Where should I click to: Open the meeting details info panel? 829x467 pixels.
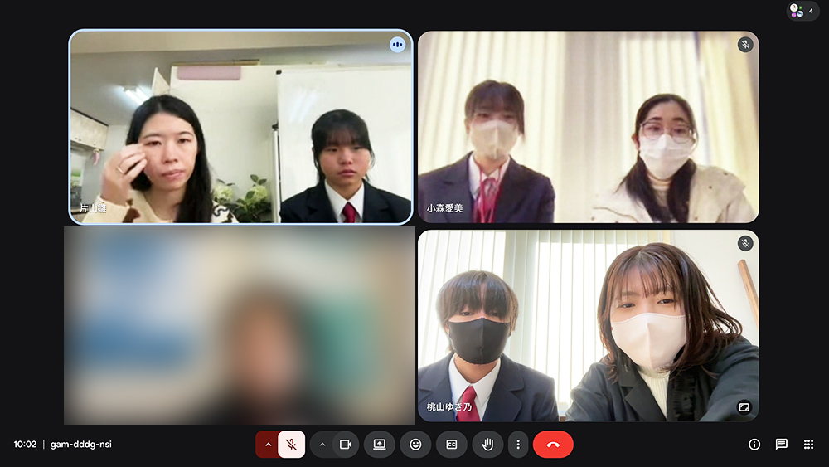(x=754, y=445)
